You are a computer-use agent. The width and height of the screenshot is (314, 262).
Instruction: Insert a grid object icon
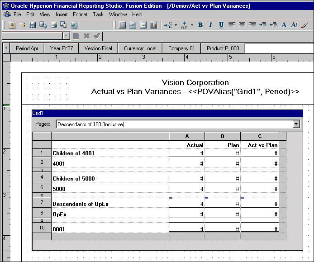122,25
